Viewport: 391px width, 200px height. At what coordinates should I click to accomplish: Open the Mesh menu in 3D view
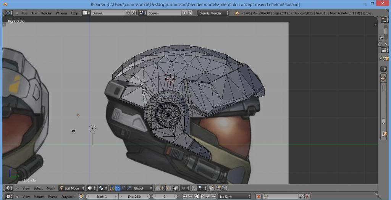click(x=51, y=188)
